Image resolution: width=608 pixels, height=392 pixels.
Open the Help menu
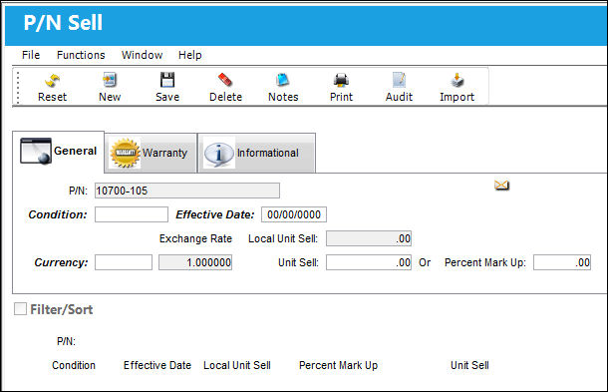coord(190,55)
